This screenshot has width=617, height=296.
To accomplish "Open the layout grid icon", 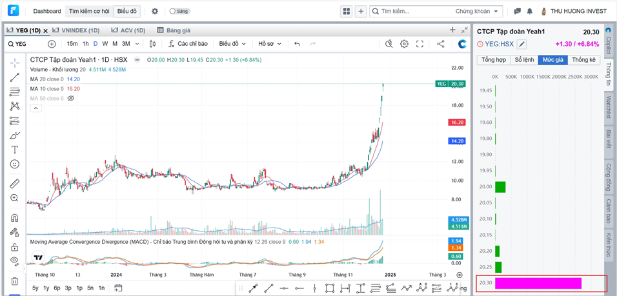I will tap(347, 12).
